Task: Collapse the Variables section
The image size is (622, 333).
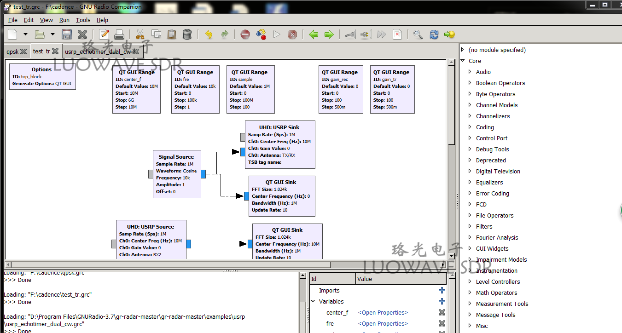Action: pos(314,302)
